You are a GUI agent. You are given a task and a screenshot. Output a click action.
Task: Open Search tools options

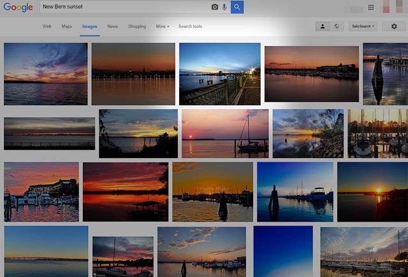[x=190, y=26]
